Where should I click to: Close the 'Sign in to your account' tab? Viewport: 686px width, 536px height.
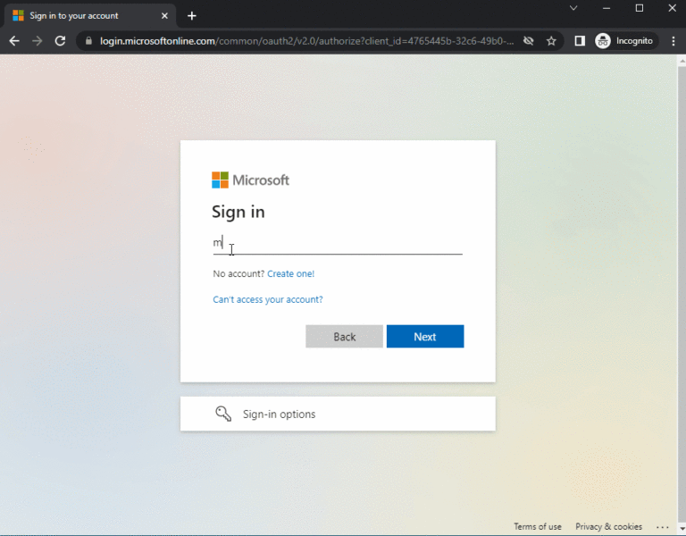tap(164, 15)
